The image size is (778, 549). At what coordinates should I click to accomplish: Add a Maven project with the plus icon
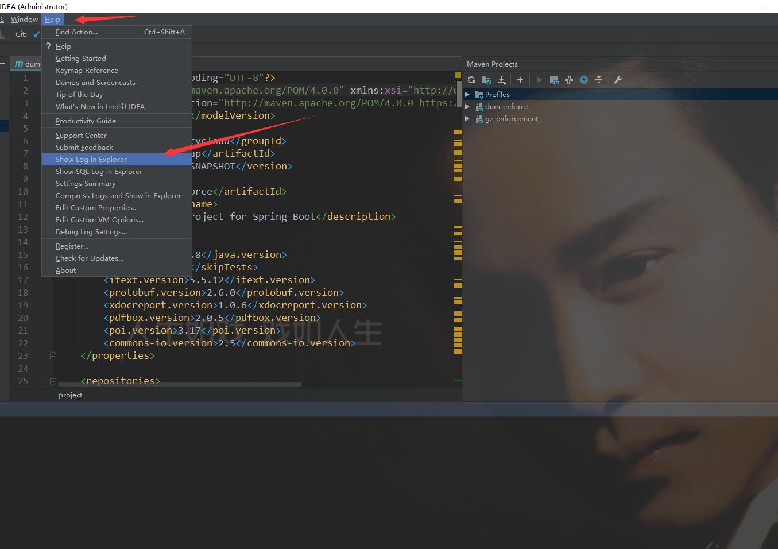click(520, 80)
